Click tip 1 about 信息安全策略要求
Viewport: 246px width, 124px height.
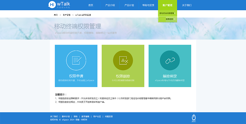point(113,98)
